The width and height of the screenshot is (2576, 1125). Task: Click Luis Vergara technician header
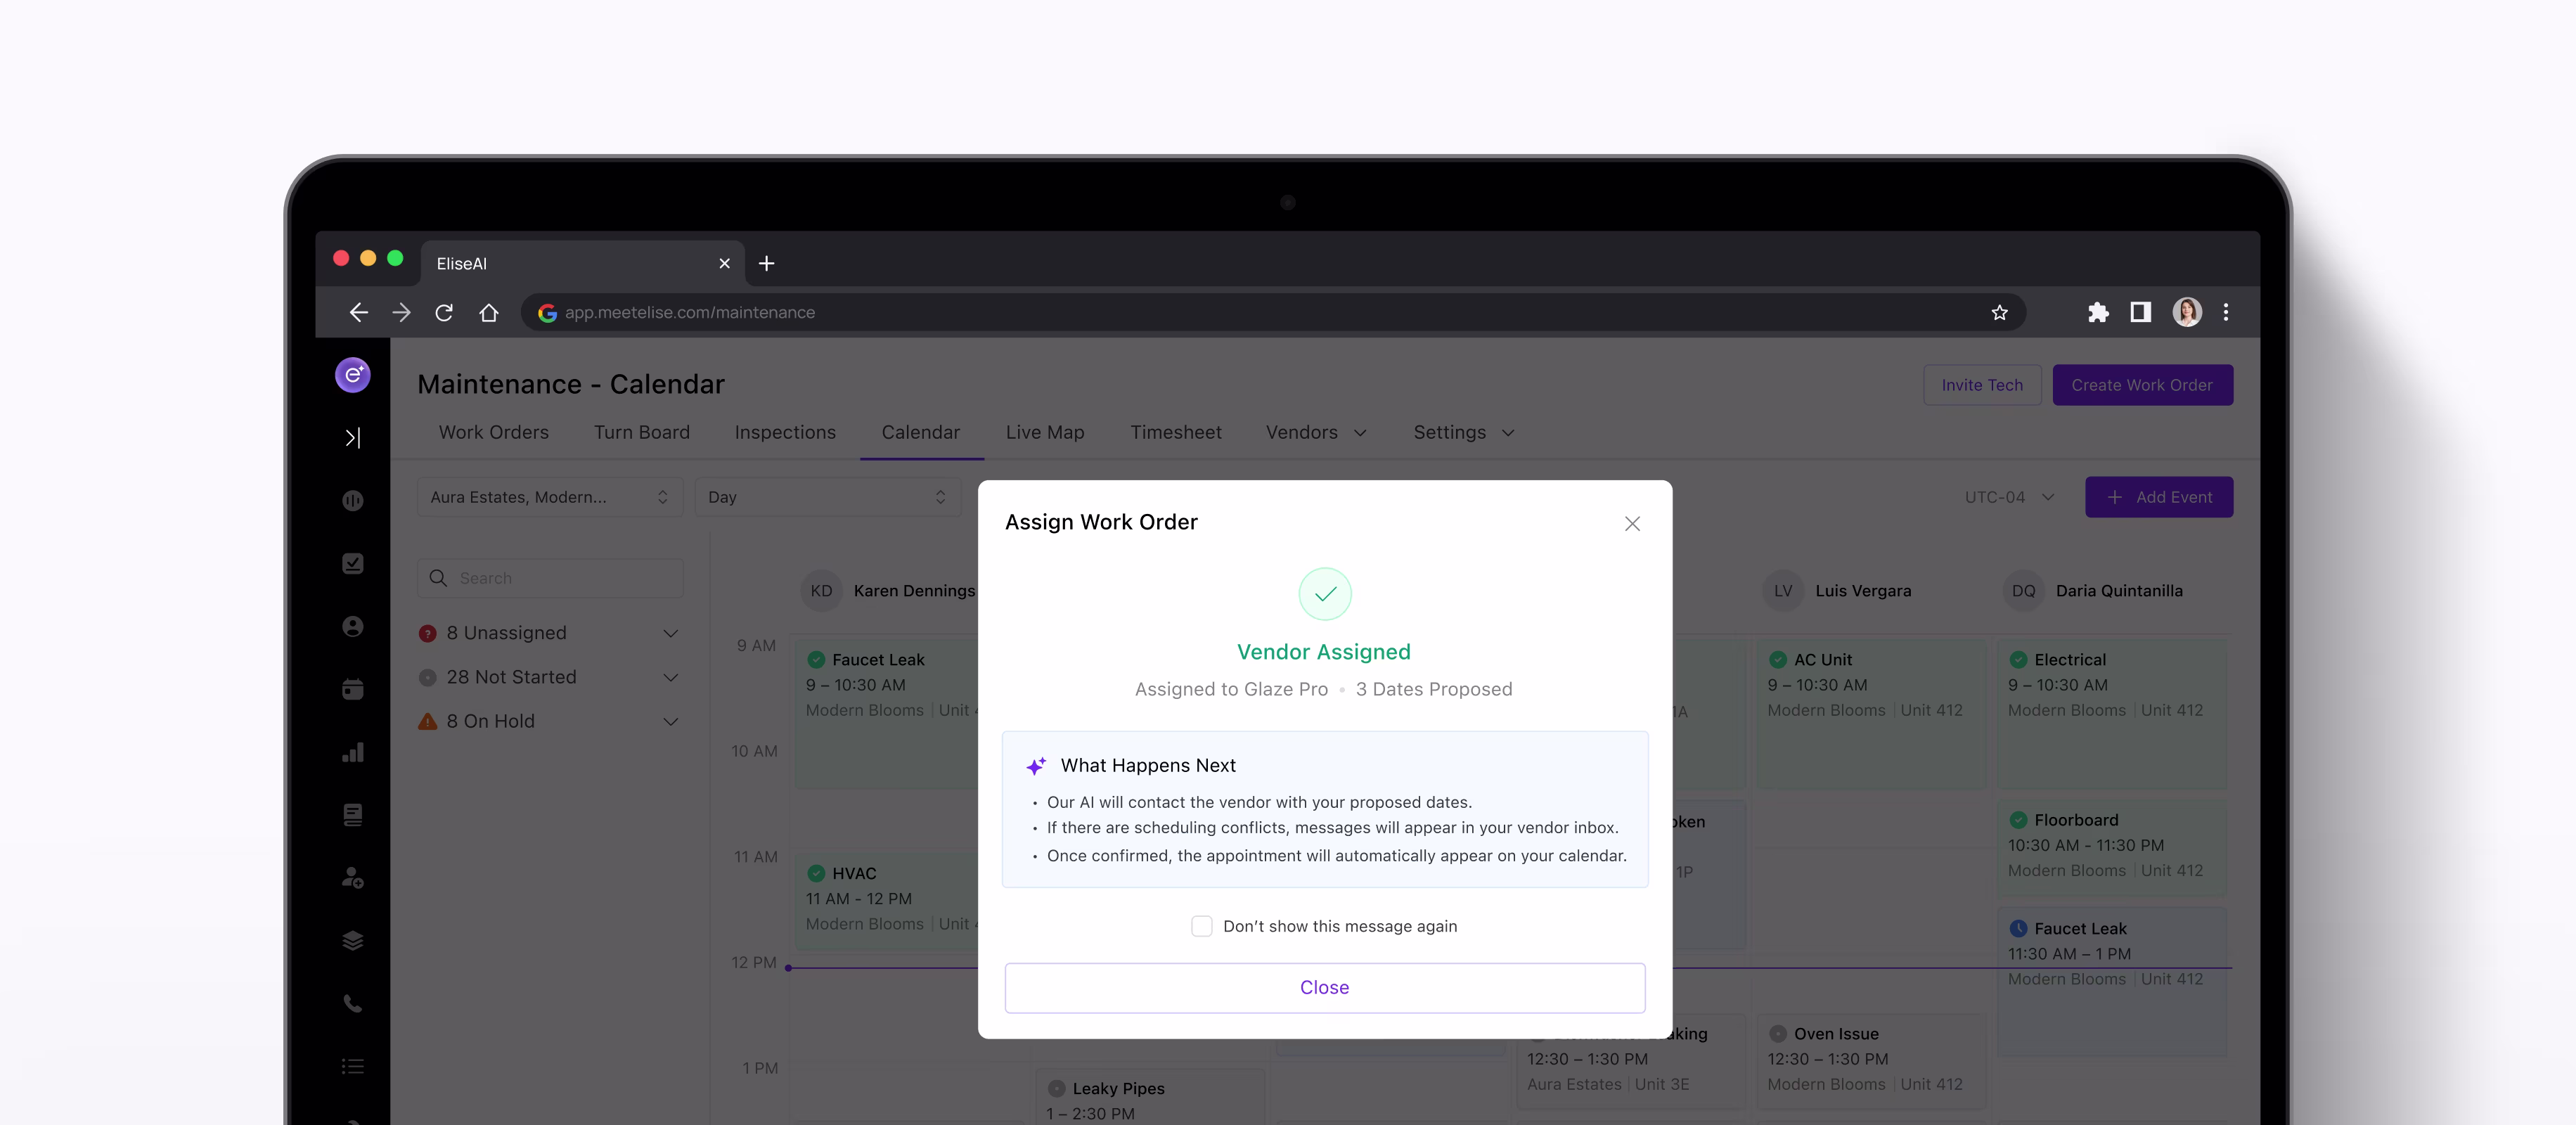point(1838,592)
